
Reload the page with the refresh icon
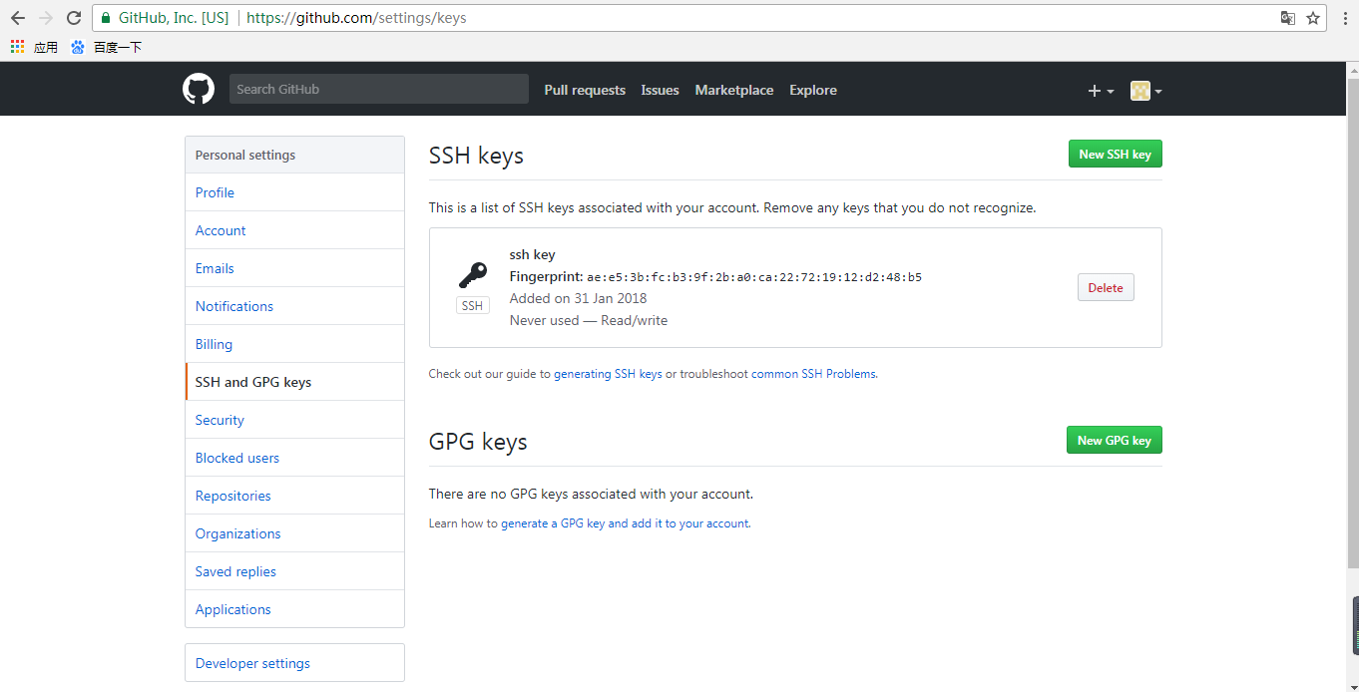74,18
